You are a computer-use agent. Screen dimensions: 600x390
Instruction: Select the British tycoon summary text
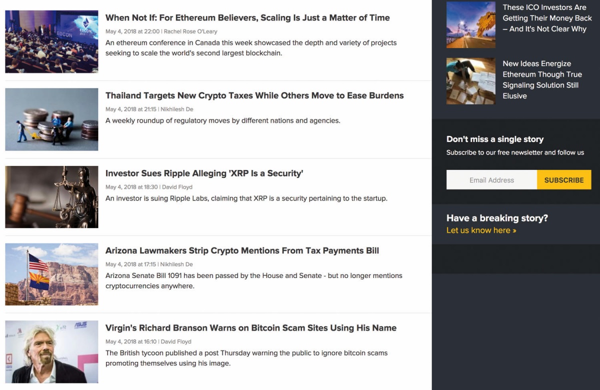[x=246, y=358]
